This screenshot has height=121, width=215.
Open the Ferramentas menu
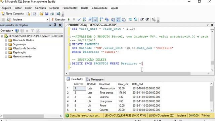[x=70, y=8]
